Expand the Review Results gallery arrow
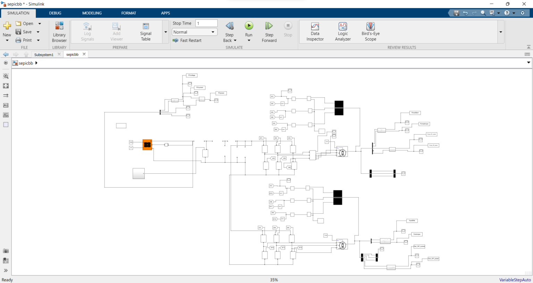 click(501, 32)
